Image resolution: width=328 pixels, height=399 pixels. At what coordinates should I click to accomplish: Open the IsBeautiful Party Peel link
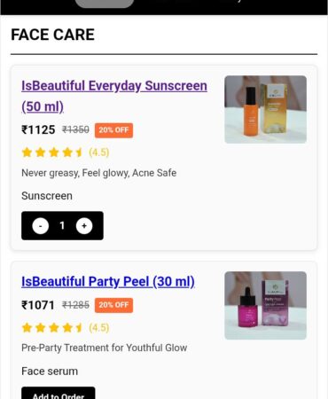tap(108, 281)
